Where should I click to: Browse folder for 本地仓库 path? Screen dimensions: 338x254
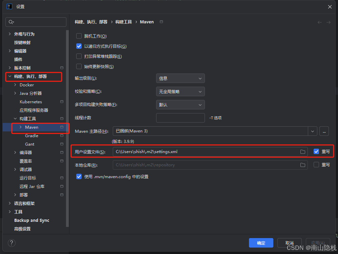point(303,165)
